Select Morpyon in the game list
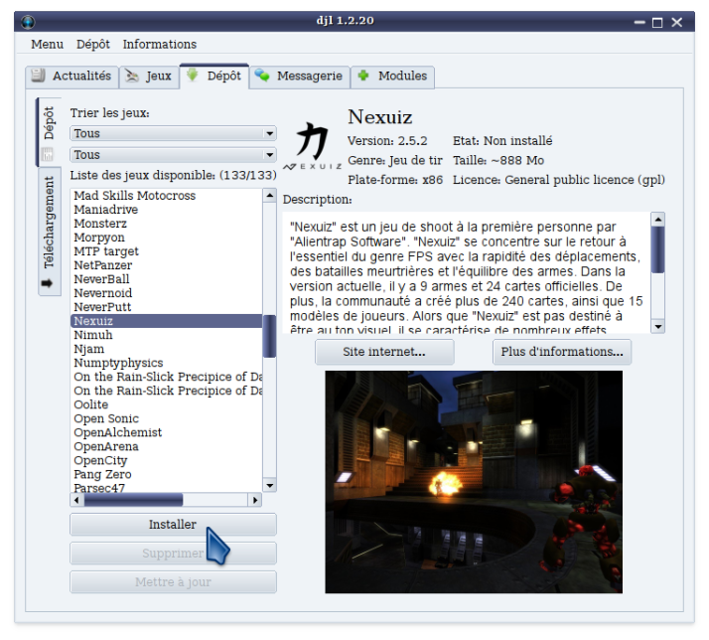The width and height of the screenshot is (709, 640). tap(167, 238)
